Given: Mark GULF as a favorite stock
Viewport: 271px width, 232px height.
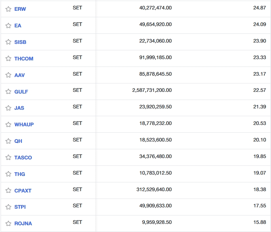Looking at the screenshot, I should (x=8, y=92).
